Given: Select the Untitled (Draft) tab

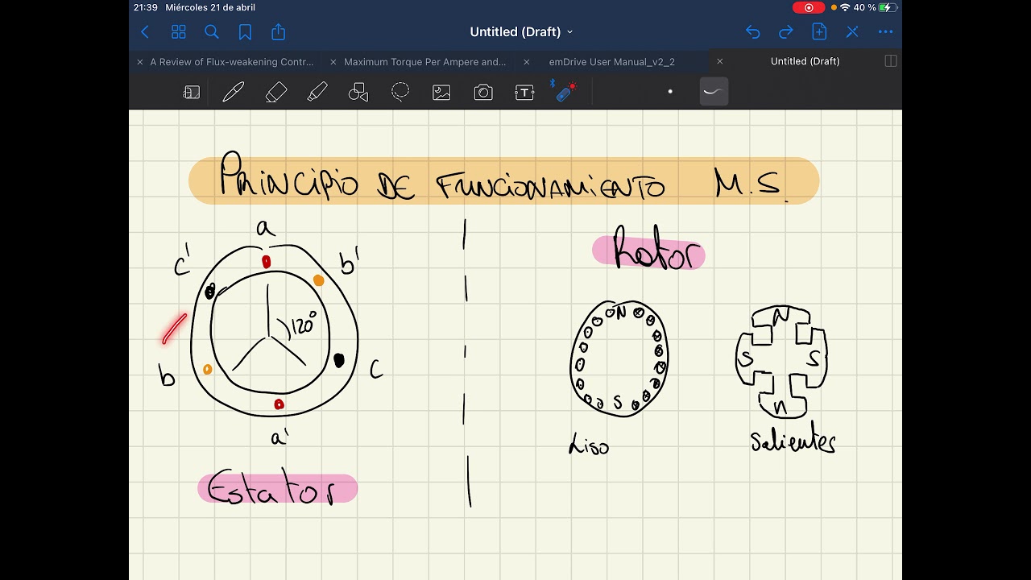Looking at the screenshot, I should click(x=805, y=61).
